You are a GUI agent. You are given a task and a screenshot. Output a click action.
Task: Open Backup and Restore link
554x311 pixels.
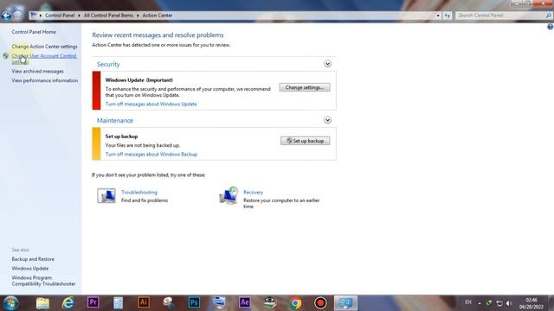[x=33, y=259]
